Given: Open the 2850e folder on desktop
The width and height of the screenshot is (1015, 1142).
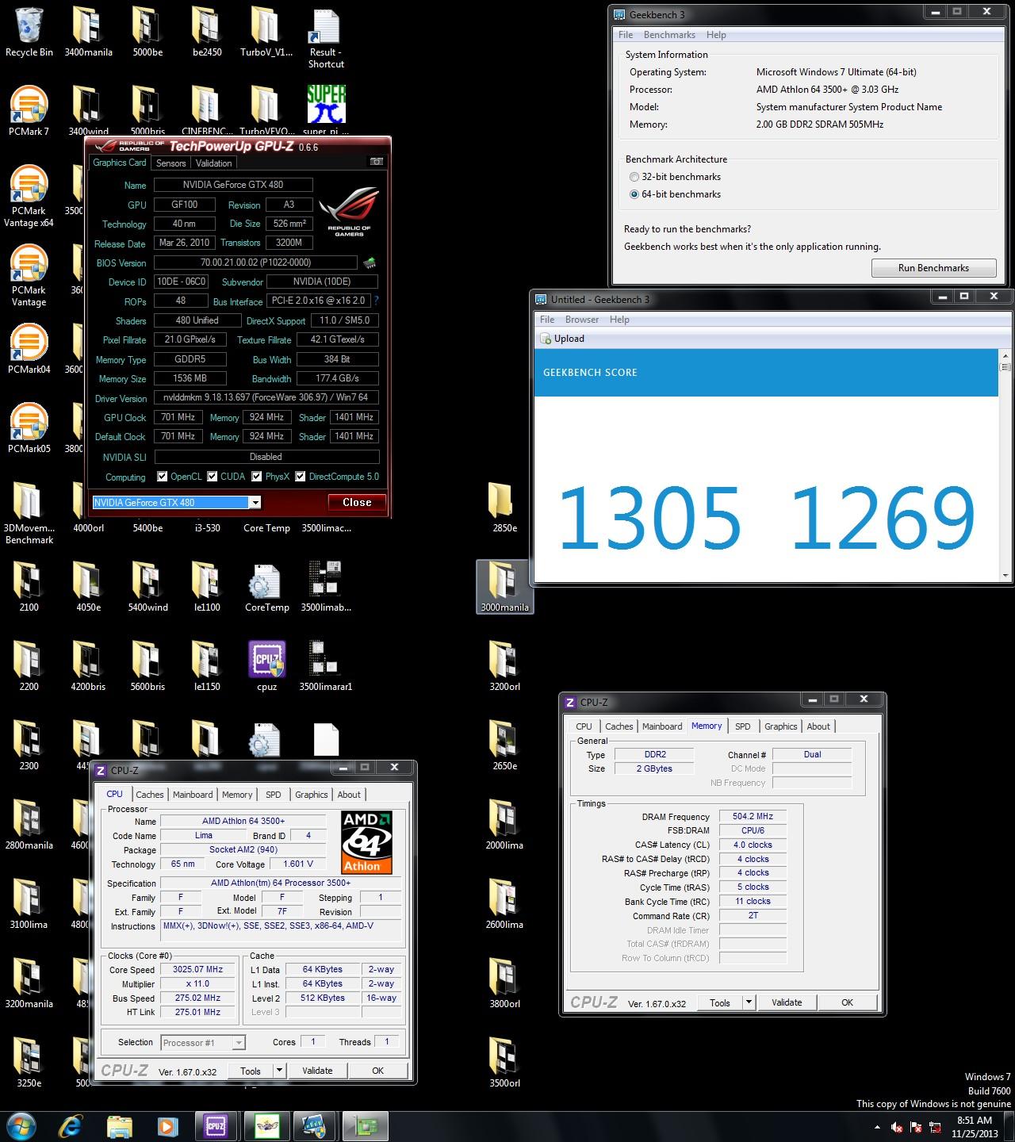Looking at the screenshot, I should click(x=504, y=508).
